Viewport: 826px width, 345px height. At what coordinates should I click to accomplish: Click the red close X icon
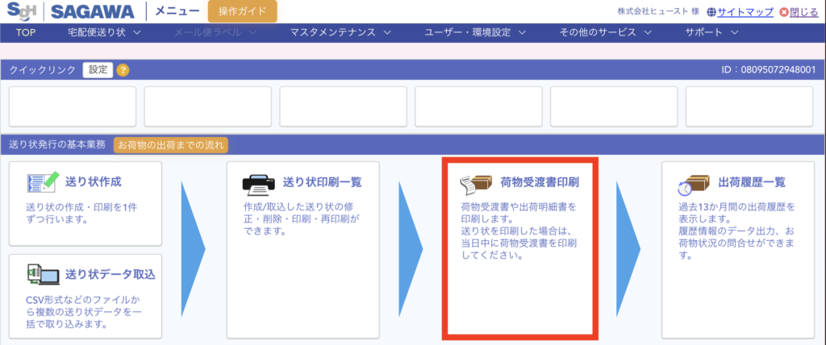pyautogui.click(x=784, y=11)
